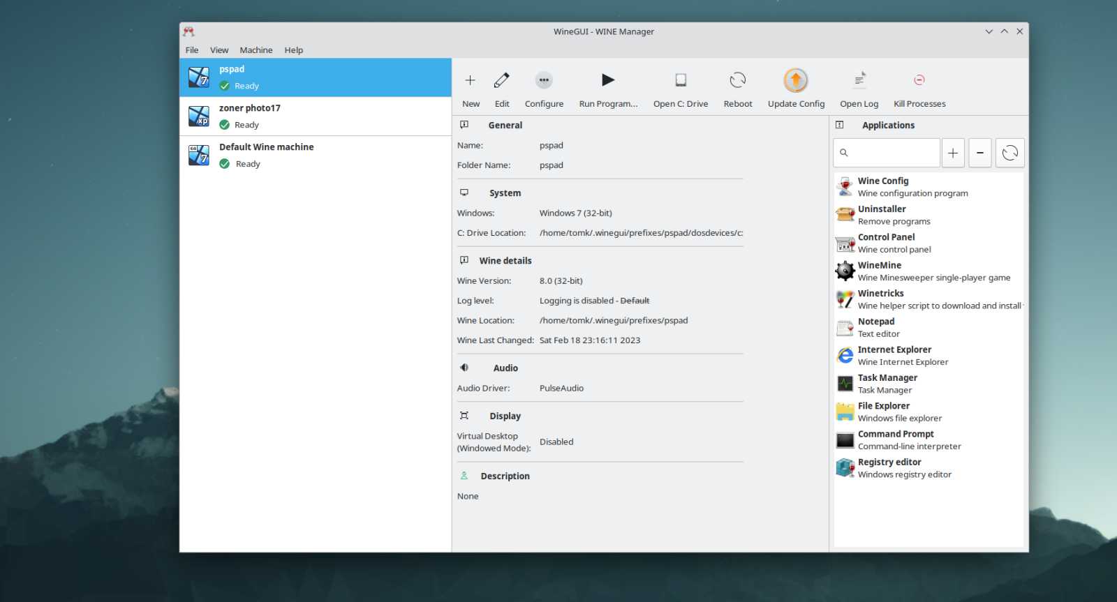Click the Kill Processes icon
Image resolution: width=1117 pixels, height=602 pixels.
[x=919, y=80]
